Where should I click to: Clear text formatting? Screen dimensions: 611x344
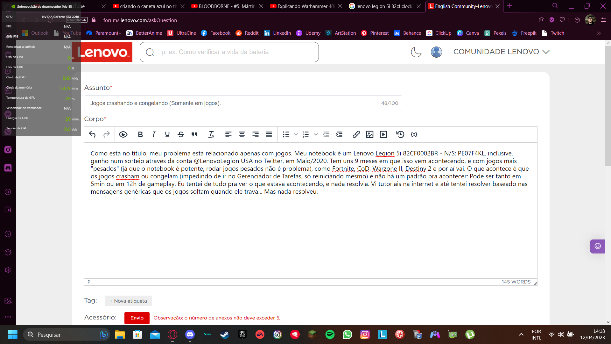click(211, 134)
